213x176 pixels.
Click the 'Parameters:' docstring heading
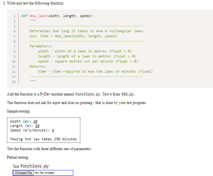click(x=41, y=46)
